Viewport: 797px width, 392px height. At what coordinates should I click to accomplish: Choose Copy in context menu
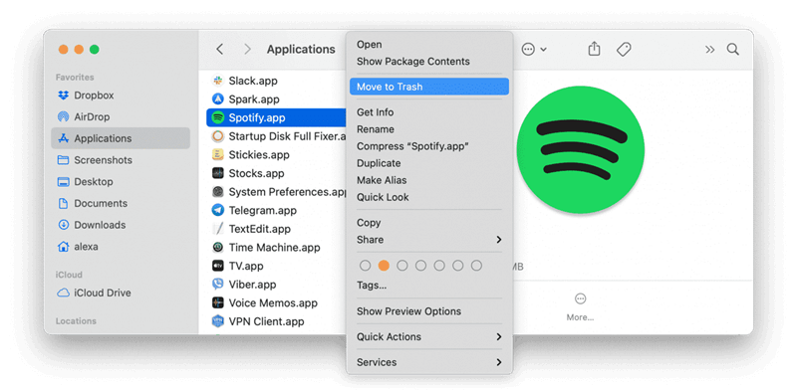(429, 223)
